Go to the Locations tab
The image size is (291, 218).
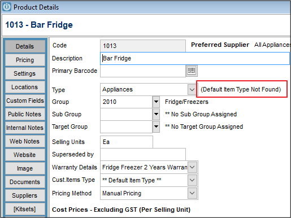click(25, 87)
